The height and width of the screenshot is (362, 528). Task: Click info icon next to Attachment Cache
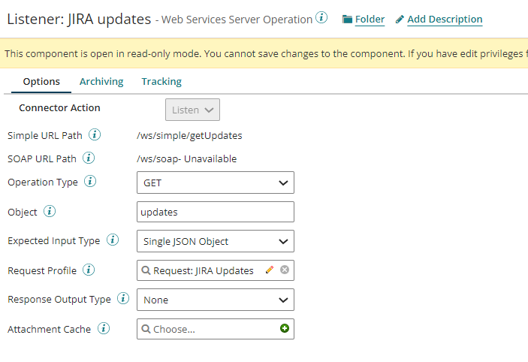pos(104,329)
